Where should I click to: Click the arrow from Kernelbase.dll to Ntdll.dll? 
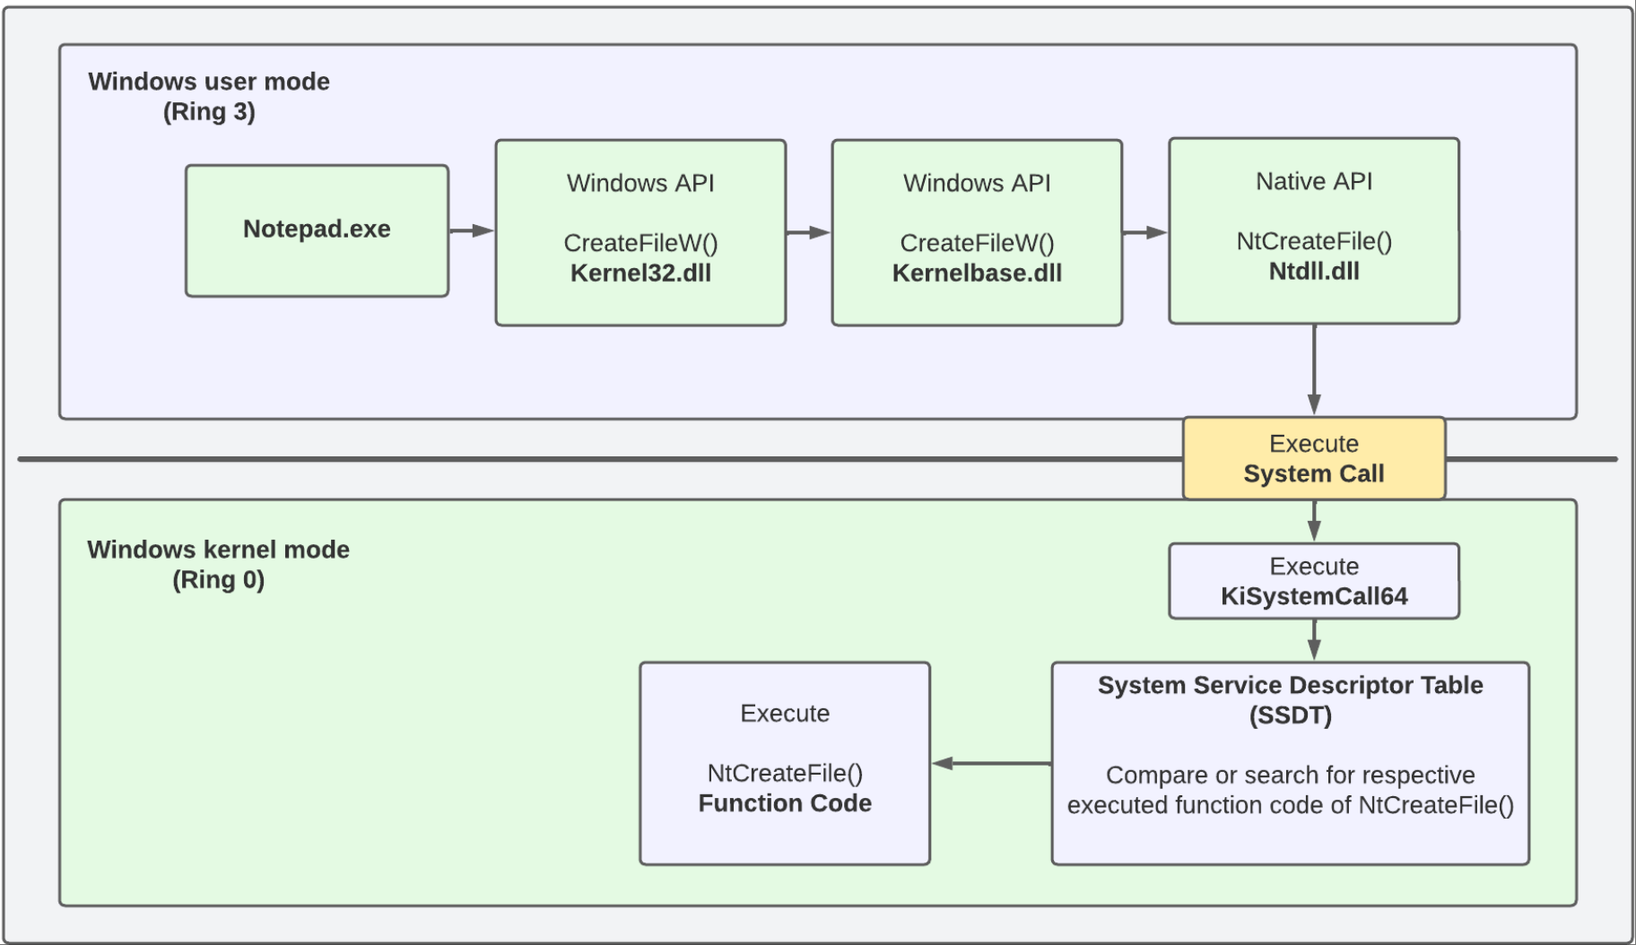pos(1144,233)
